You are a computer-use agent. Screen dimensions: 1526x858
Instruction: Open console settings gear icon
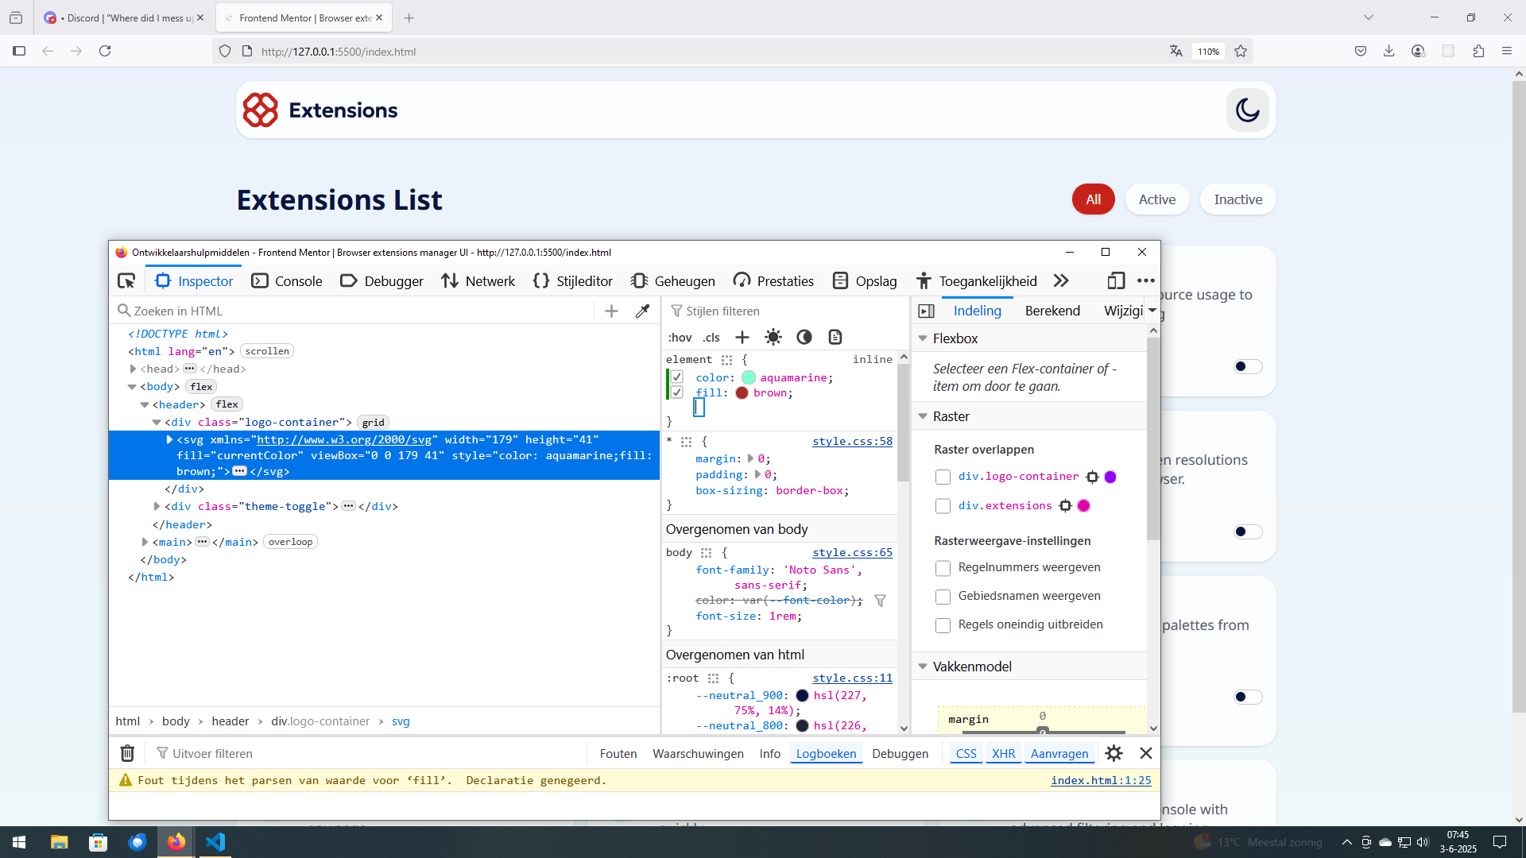click(x=1114, y=753)
